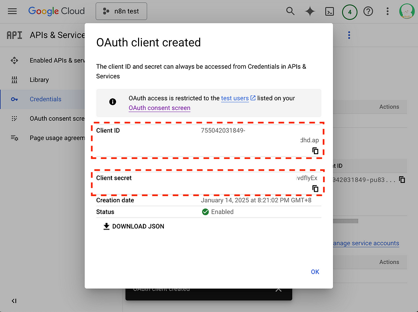Screen dimensions: 418x312
Task: Open the n8n test project picker
Action: pyautogui.click(x=121, y=11)
